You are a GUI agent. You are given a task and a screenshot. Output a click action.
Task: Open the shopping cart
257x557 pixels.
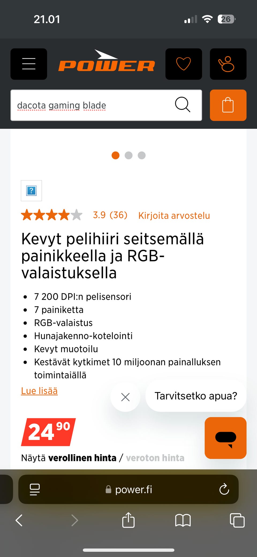tap(228, 105)
